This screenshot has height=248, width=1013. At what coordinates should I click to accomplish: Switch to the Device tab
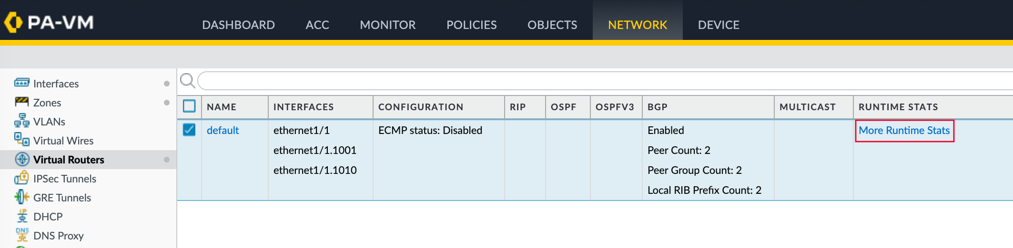tap(718, 25)
